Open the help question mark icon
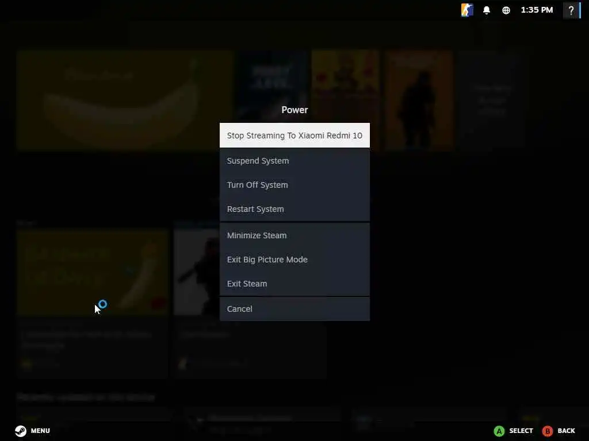Viewport: 589px width, 441px height. click(571, 10)
